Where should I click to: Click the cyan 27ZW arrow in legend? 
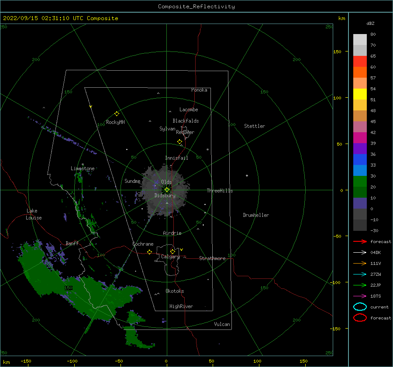360,274
